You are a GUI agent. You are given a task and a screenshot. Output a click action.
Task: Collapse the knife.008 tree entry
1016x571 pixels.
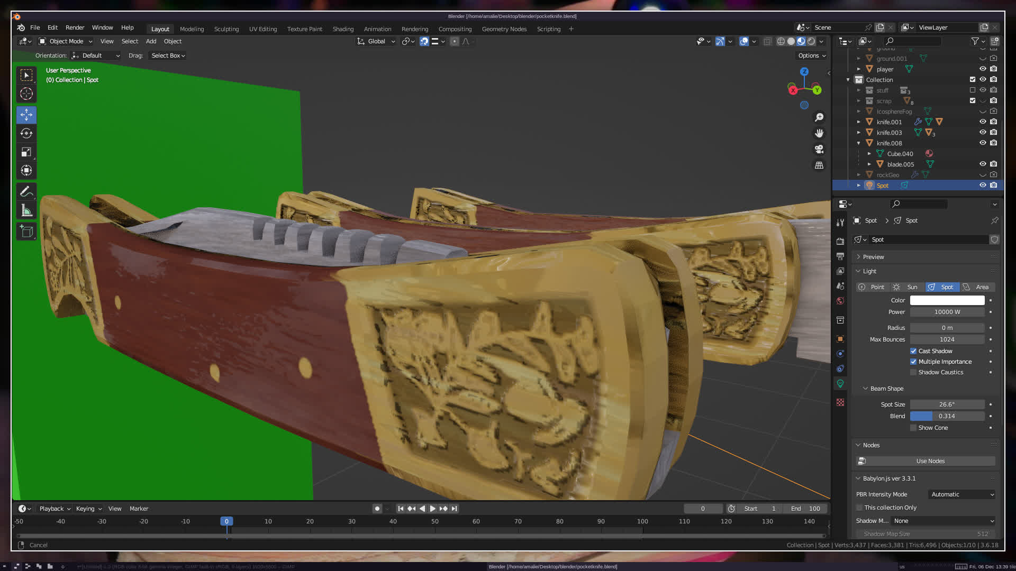click(858, 143)
